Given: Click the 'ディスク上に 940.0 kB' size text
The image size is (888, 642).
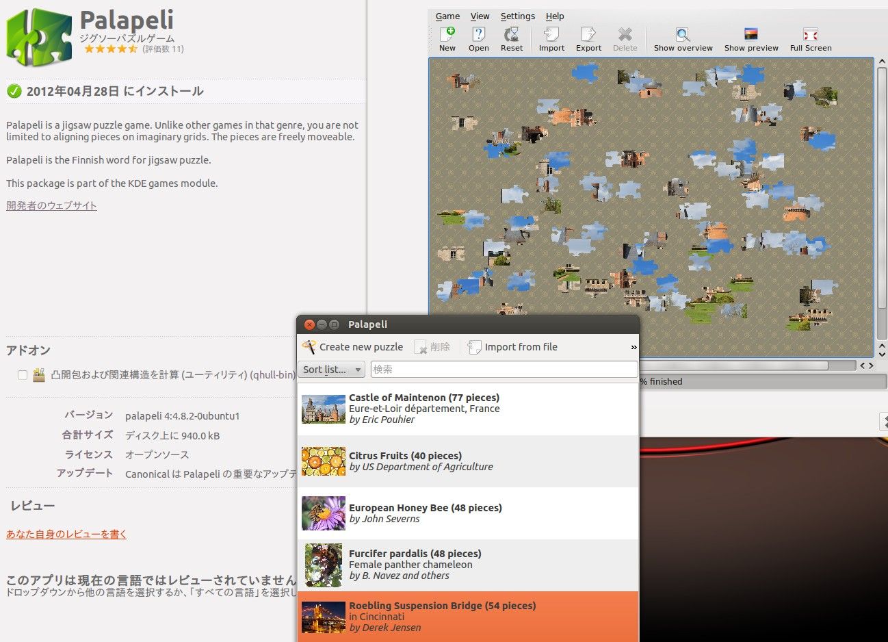Looking at the screenshot, I should pyautogui.click(x=172, y=435).
